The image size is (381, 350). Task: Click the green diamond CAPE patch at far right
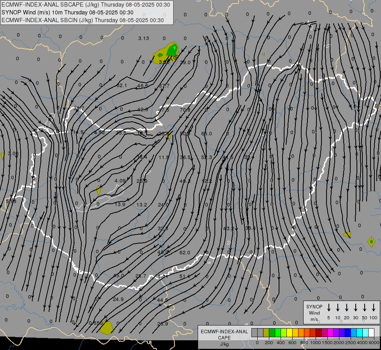(371, 241)
